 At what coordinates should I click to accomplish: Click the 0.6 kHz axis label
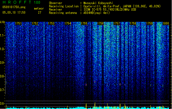tap(2, 104)
